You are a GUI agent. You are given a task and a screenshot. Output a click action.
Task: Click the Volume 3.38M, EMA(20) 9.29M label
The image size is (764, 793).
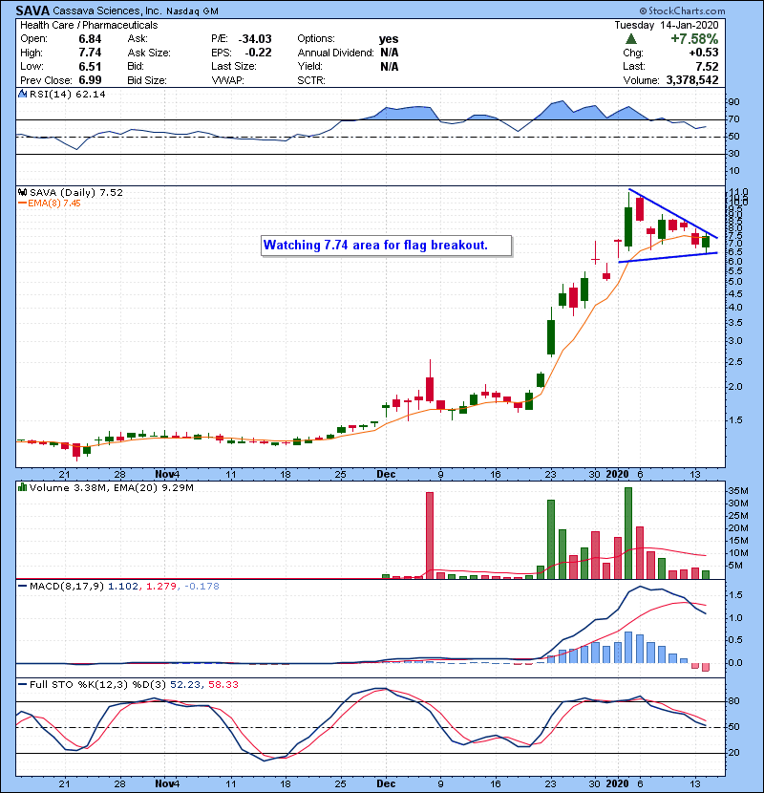click(x=111, y=487)
